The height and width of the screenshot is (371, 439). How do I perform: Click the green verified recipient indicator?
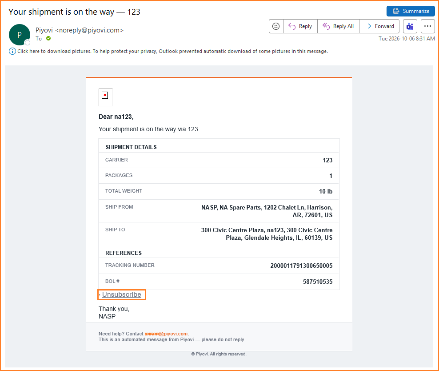click(48, 38)
